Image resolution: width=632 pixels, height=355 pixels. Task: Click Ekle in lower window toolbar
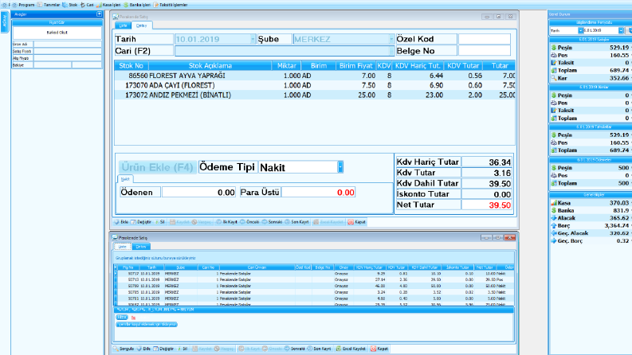coord(143,349)
